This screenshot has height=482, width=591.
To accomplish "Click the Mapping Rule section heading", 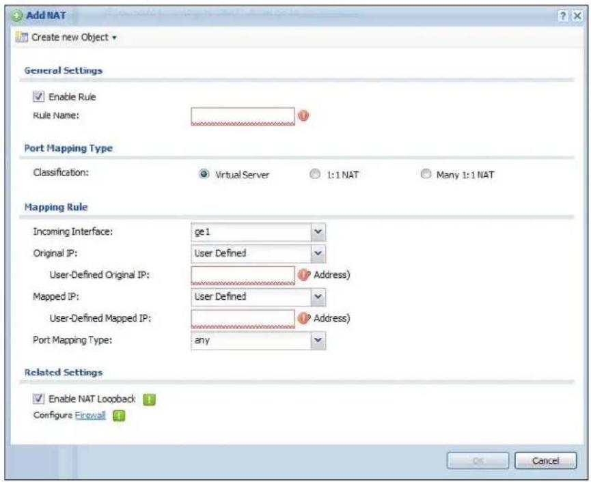I will 56,207.
